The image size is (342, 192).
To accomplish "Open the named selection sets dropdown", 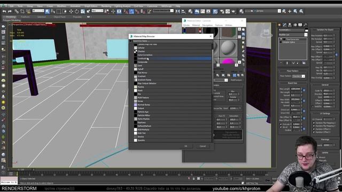I will (x=164, y=11).
